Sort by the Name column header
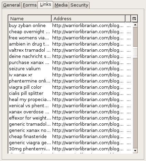 (x=30, y=18)
